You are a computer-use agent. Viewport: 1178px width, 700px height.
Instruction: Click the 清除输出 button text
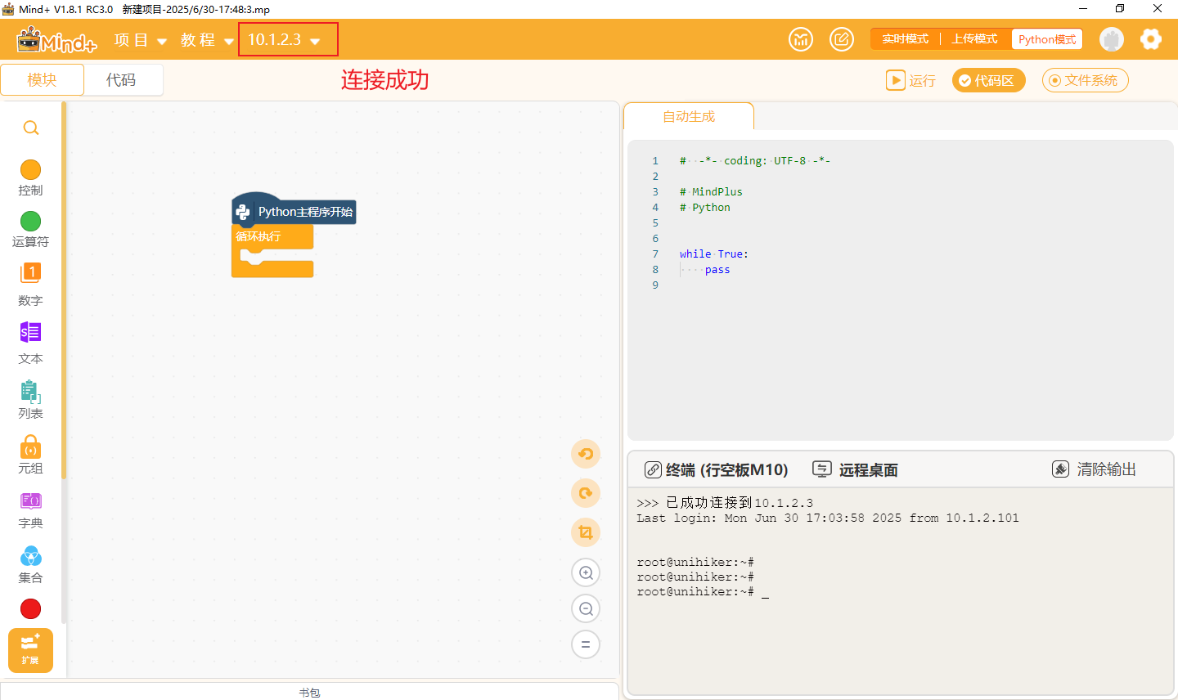point(1106,469)
